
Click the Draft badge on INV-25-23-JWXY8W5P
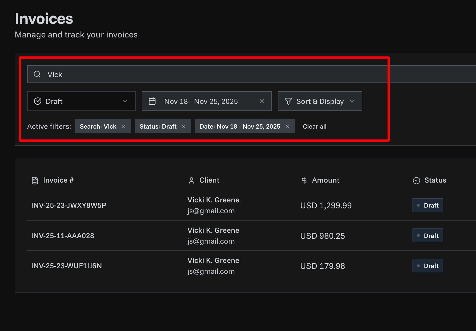(x=427, y=205)
